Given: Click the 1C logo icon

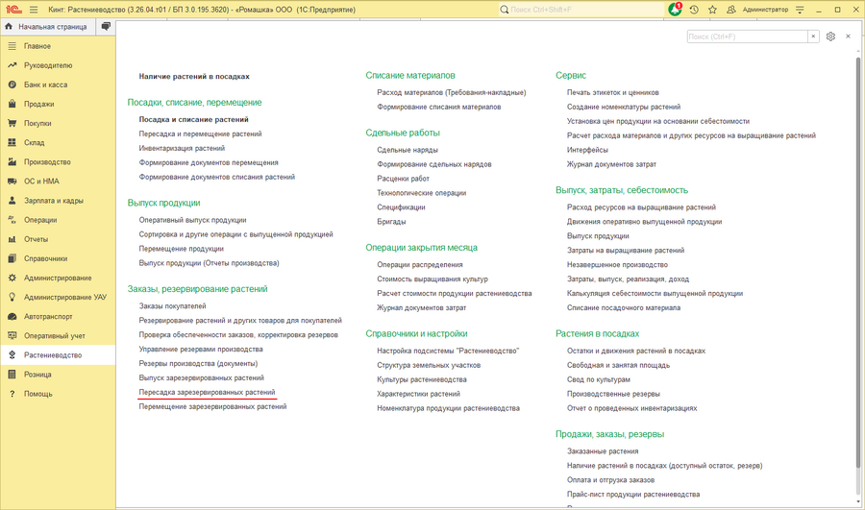Looking at the screenshot, I should pyautogui.click(x=13, y=10).
